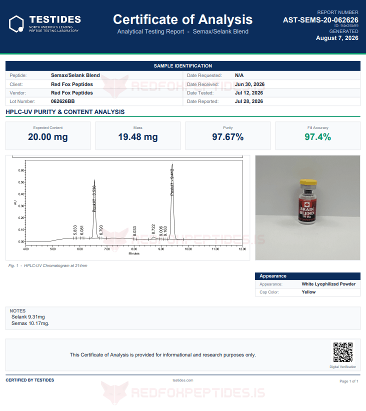Image resolution: width=366 pixels, height=411 pixels.
Task: Click the HPLC-UV chromatogram figure
Action: click(x=127, y=207)
